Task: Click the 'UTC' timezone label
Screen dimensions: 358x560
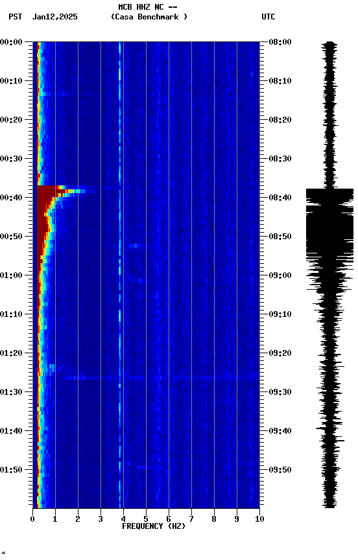Action: click(x=268, y=17)
